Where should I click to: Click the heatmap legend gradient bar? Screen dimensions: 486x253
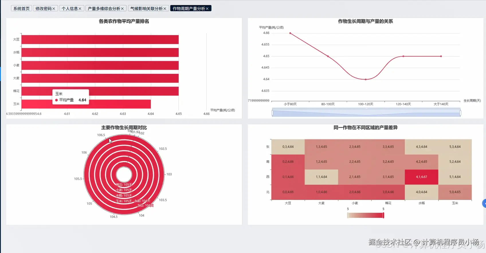pos(365,215)
